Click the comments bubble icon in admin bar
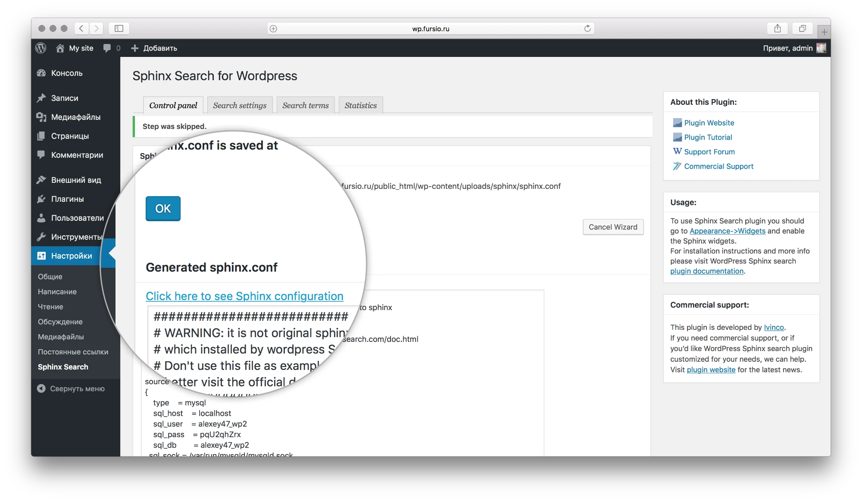This screenshot has width=862, height=501. [107, 48]
